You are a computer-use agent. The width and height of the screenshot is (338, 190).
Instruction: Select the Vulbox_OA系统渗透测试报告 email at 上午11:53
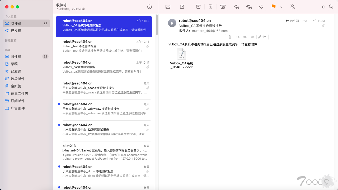(104, 27)
